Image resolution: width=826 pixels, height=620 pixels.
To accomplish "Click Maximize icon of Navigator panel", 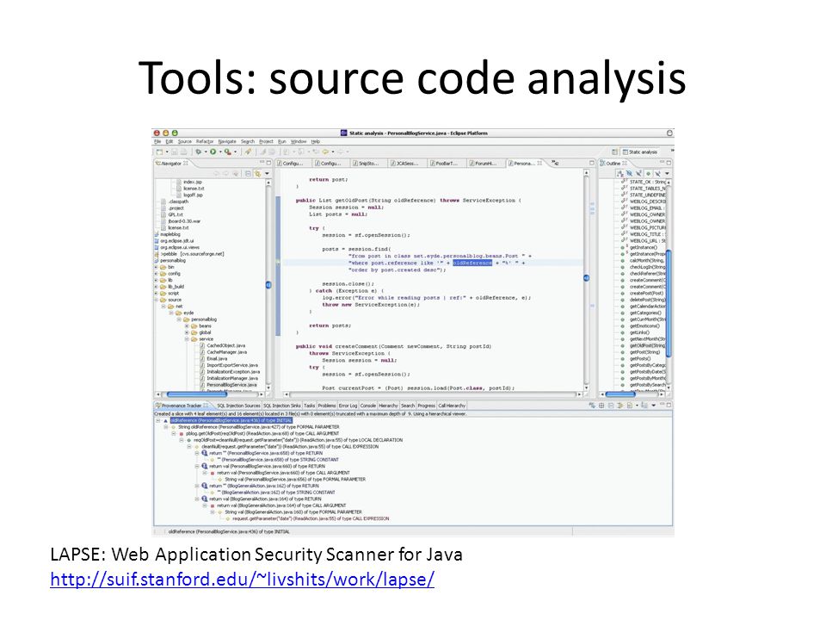I will click(x=268, y=163).
